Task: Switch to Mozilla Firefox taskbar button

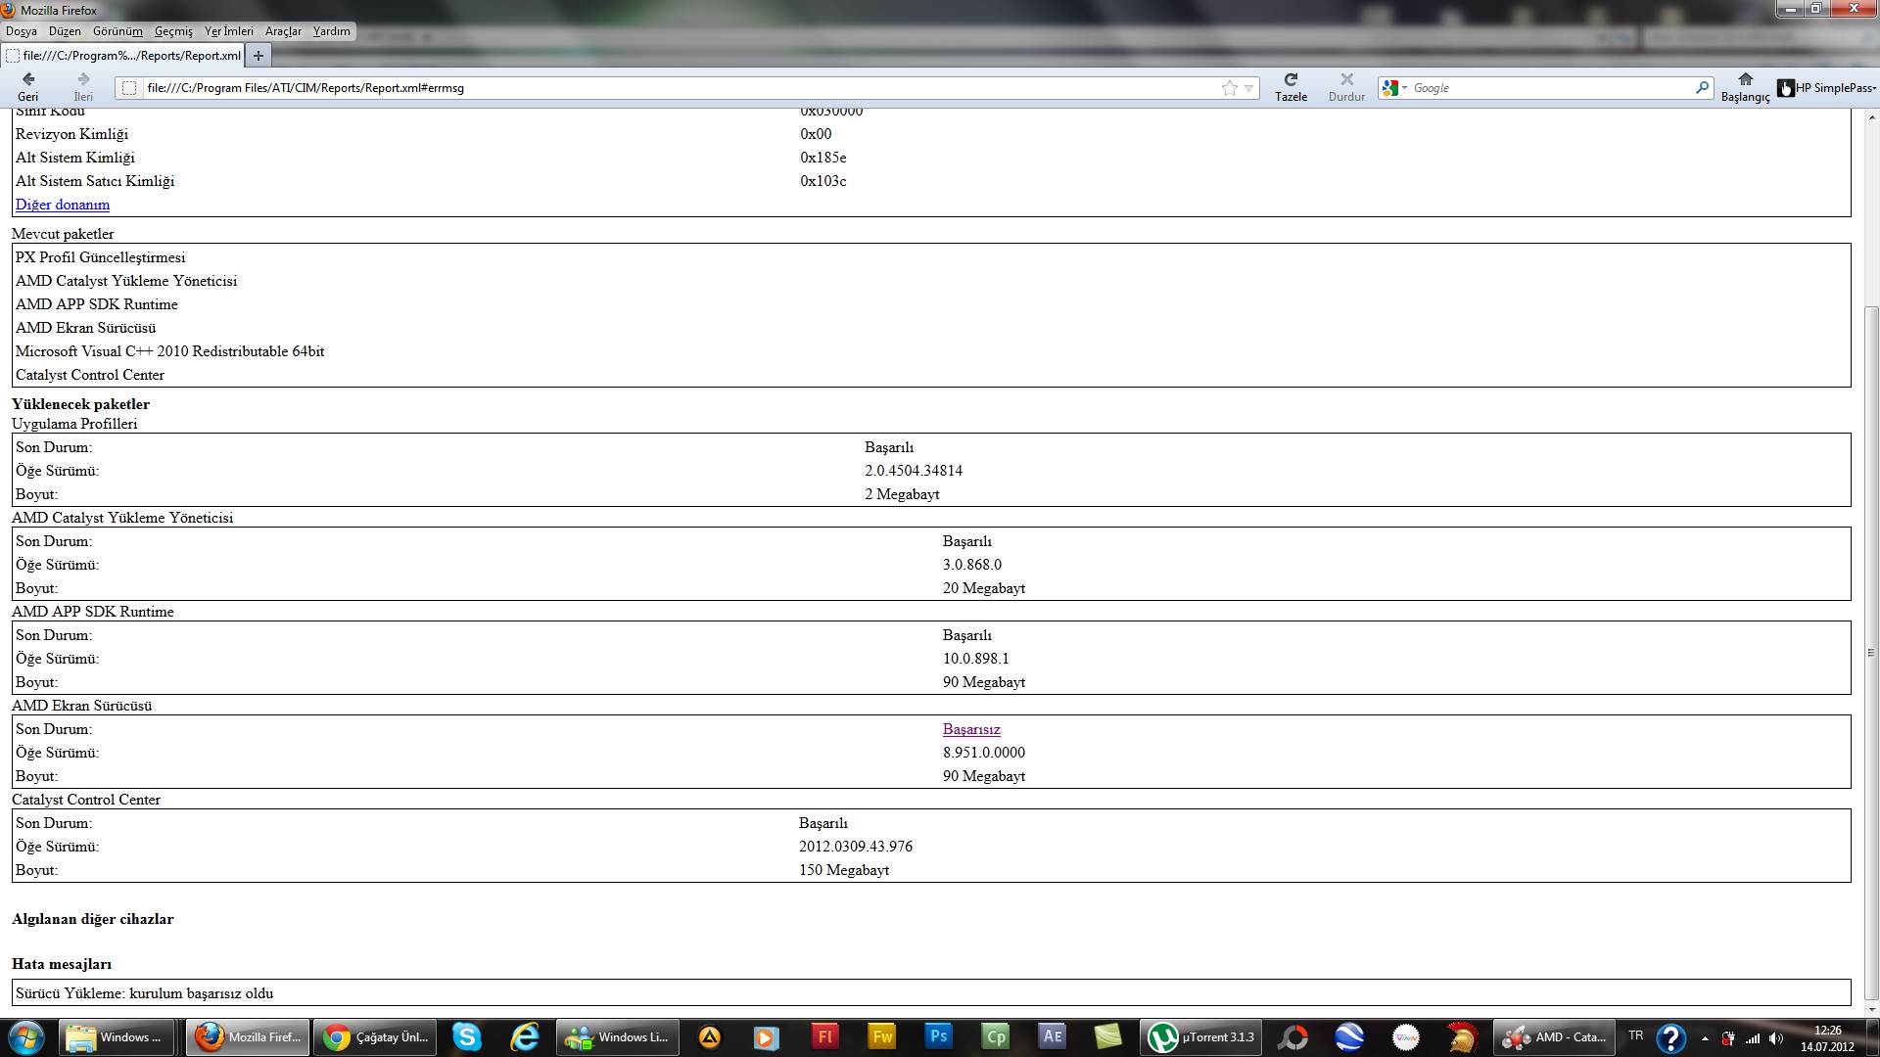Action: [249, 1037]
